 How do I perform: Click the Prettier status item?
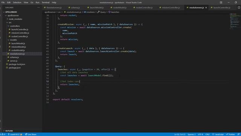[x=230, y=134]
